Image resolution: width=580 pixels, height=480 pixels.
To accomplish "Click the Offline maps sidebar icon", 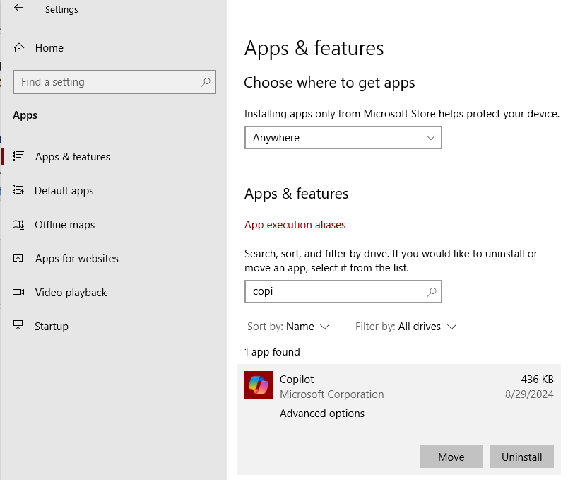I will (18, 224).
